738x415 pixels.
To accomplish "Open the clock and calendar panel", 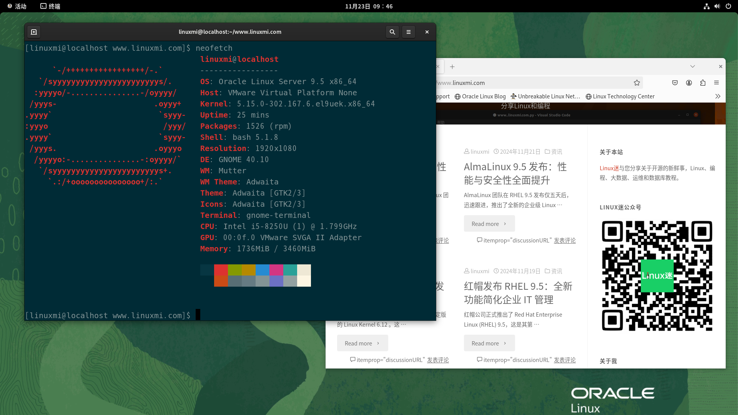I will pyautogui.click(x=369, y=6).
